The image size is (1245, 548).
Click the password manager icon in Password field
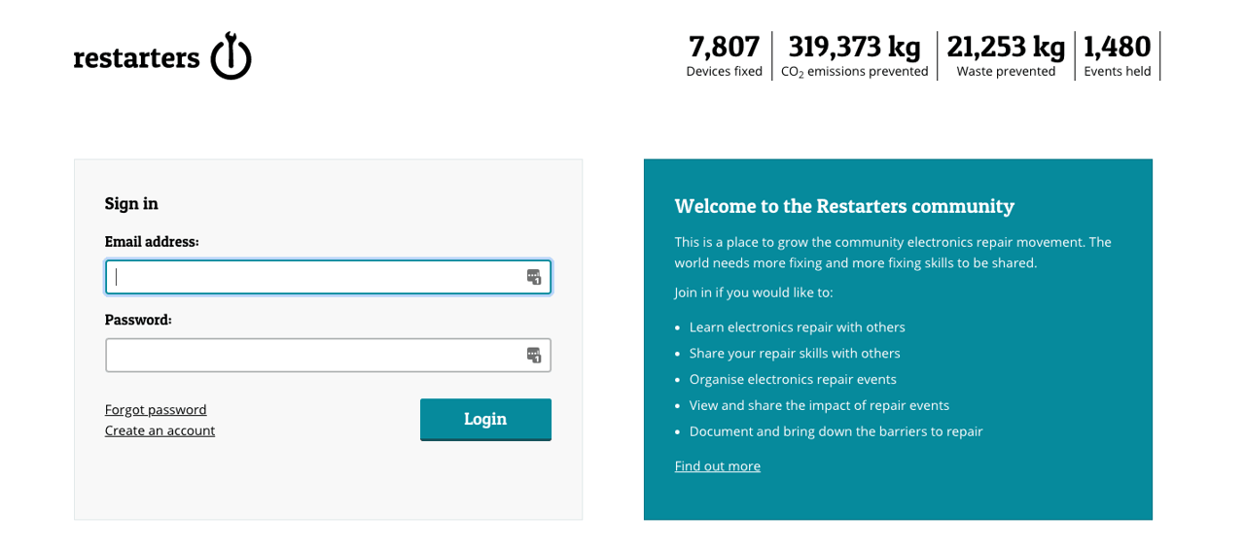pyautogui.click(x=534, y=355)
